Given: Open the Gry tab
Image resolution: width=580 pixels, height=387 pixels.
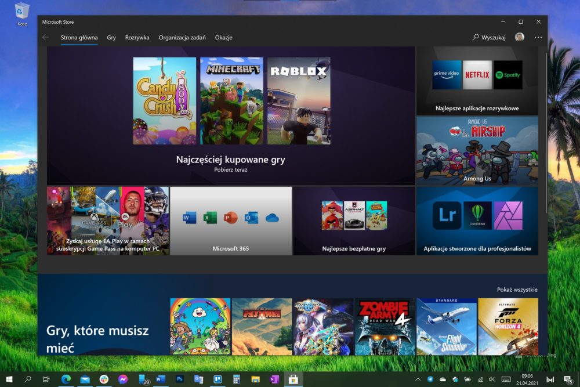Looking at the screenshot, I should (111, 37).
